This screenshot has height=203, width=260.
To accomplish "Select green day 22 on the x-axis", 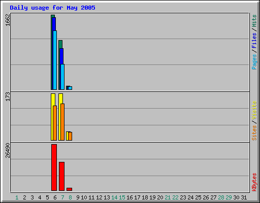I will [x=175, y=197].
